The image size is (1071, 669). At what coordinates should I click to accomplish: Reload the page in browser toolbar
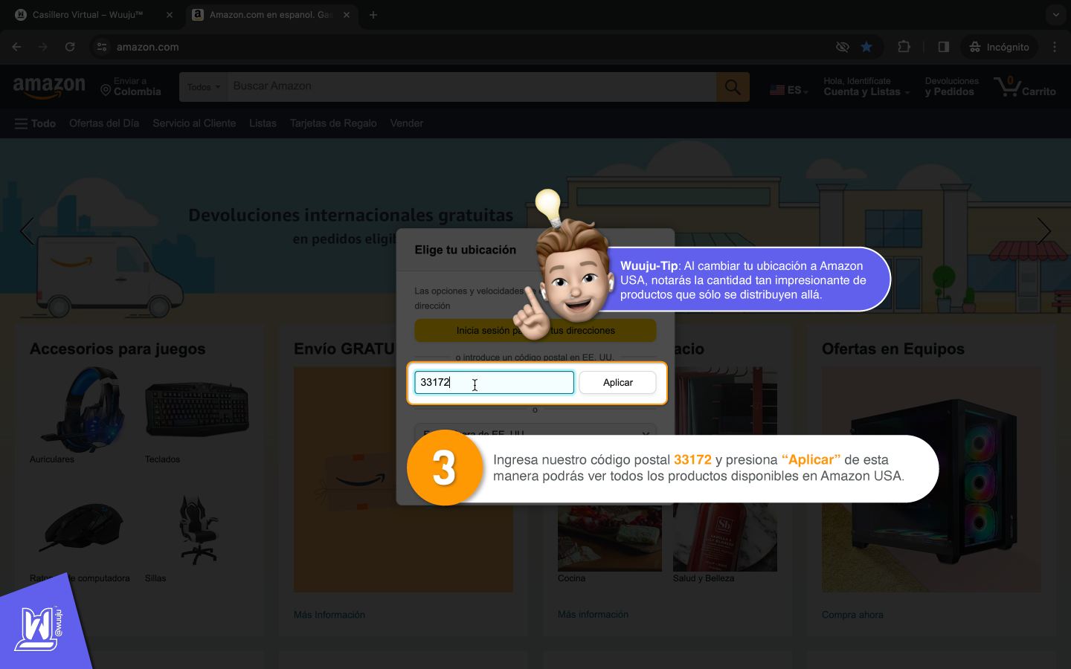click(x=70, y=47)
